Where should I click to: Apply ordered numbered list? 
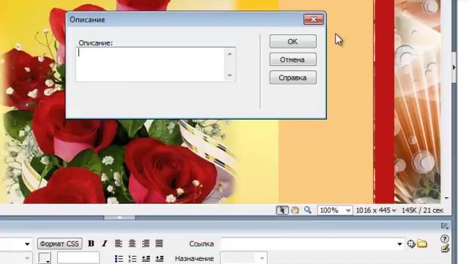[132, 258]
